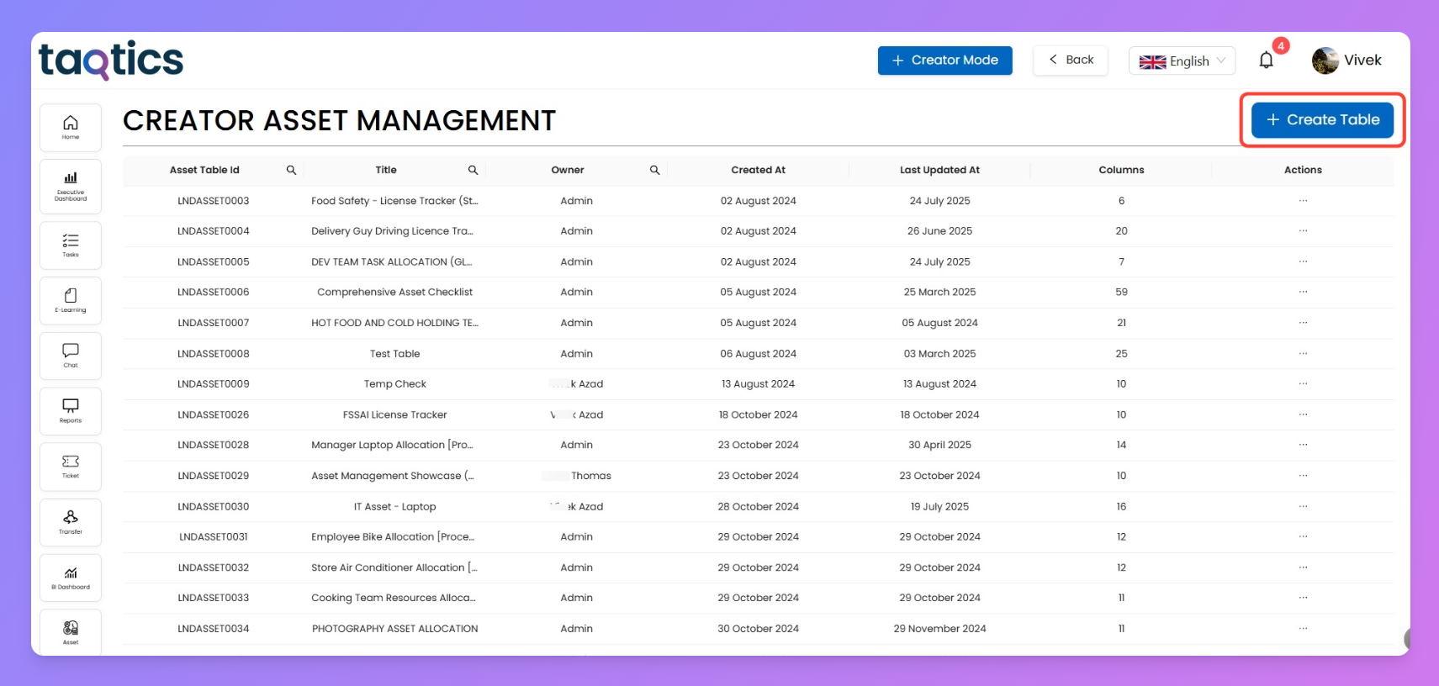Click the Temp Check title cell
The image size is (1439, 686).
point(394,384)
